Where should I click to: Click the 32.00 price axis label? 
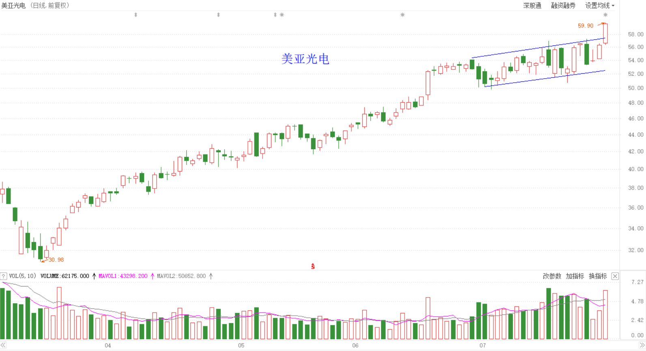click(636, 250)
